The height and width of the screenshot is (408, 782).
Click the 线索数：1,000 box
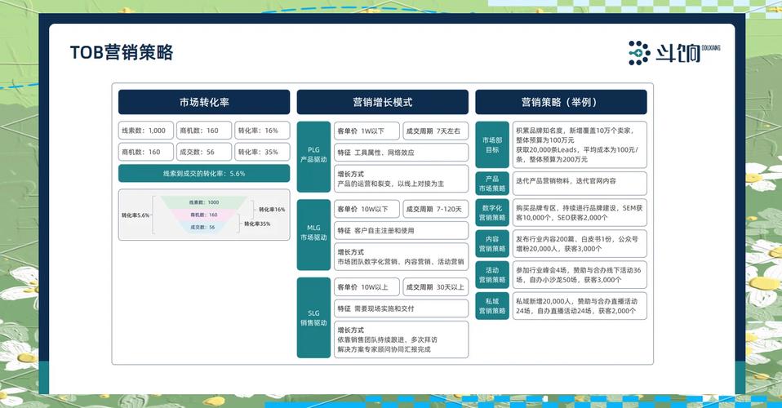(145, 131)
